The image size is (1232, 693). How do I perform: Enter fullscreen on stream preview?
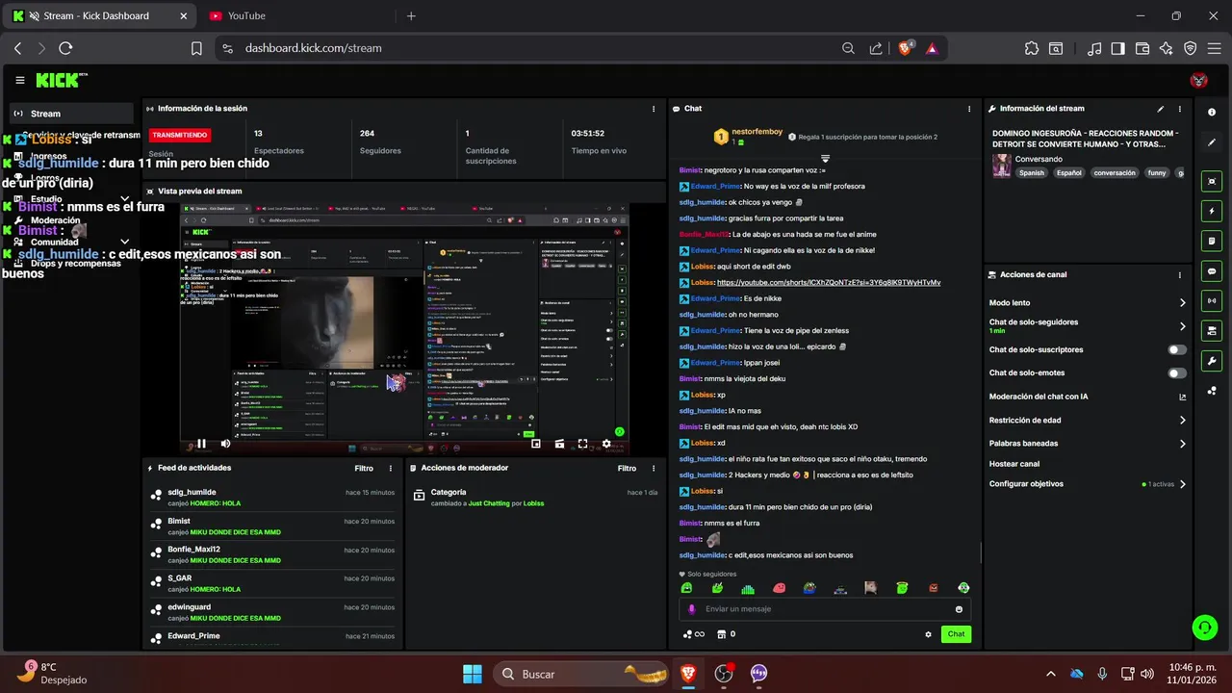point(582,444)
